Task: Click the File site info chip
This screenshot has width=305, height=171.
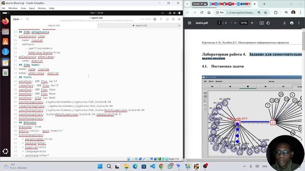Action: (220, 12)
